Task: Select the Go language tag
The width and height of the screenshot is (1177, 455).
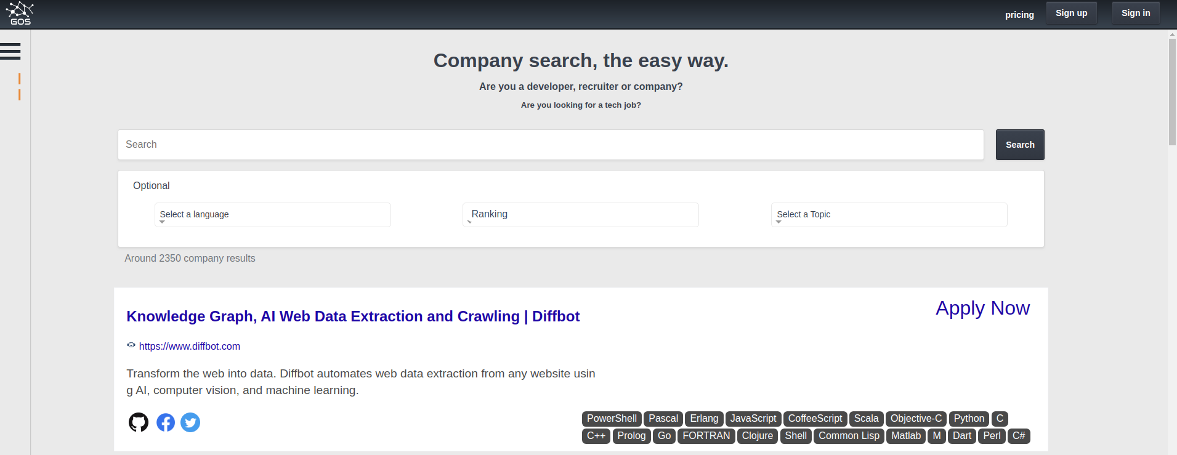Action: pos(664,436)
